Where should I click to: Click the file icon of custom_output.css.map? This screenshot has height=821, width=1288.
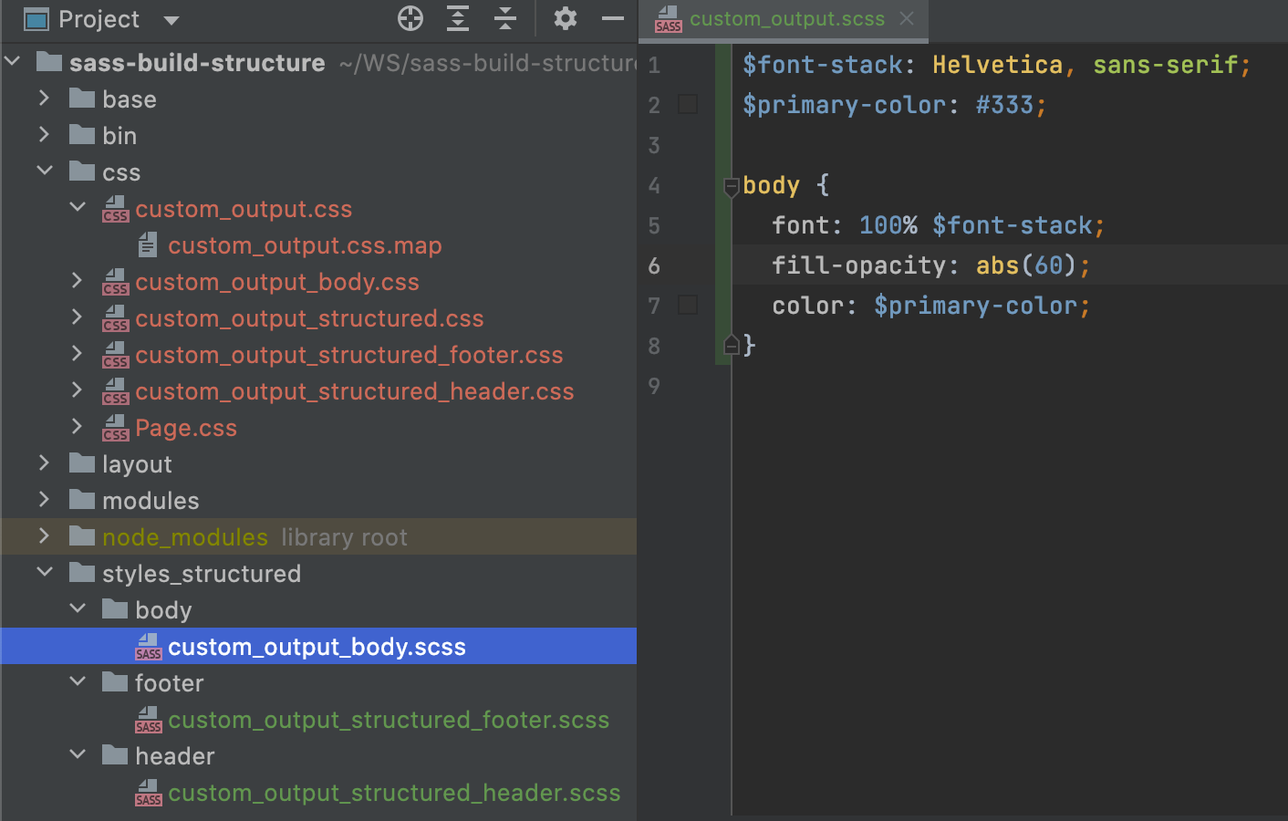tap(149, 244)
